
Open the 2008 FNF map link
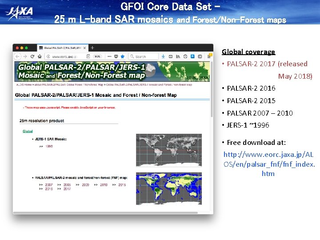pyautogui.click(x=67, y=185)
